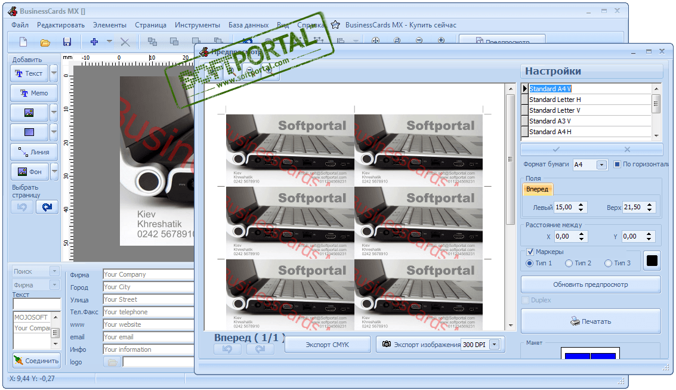Screen dimensions: 676x390
Task: Open dropdown arrow beside the blue plus icon
Action: (x=109, y=42)
